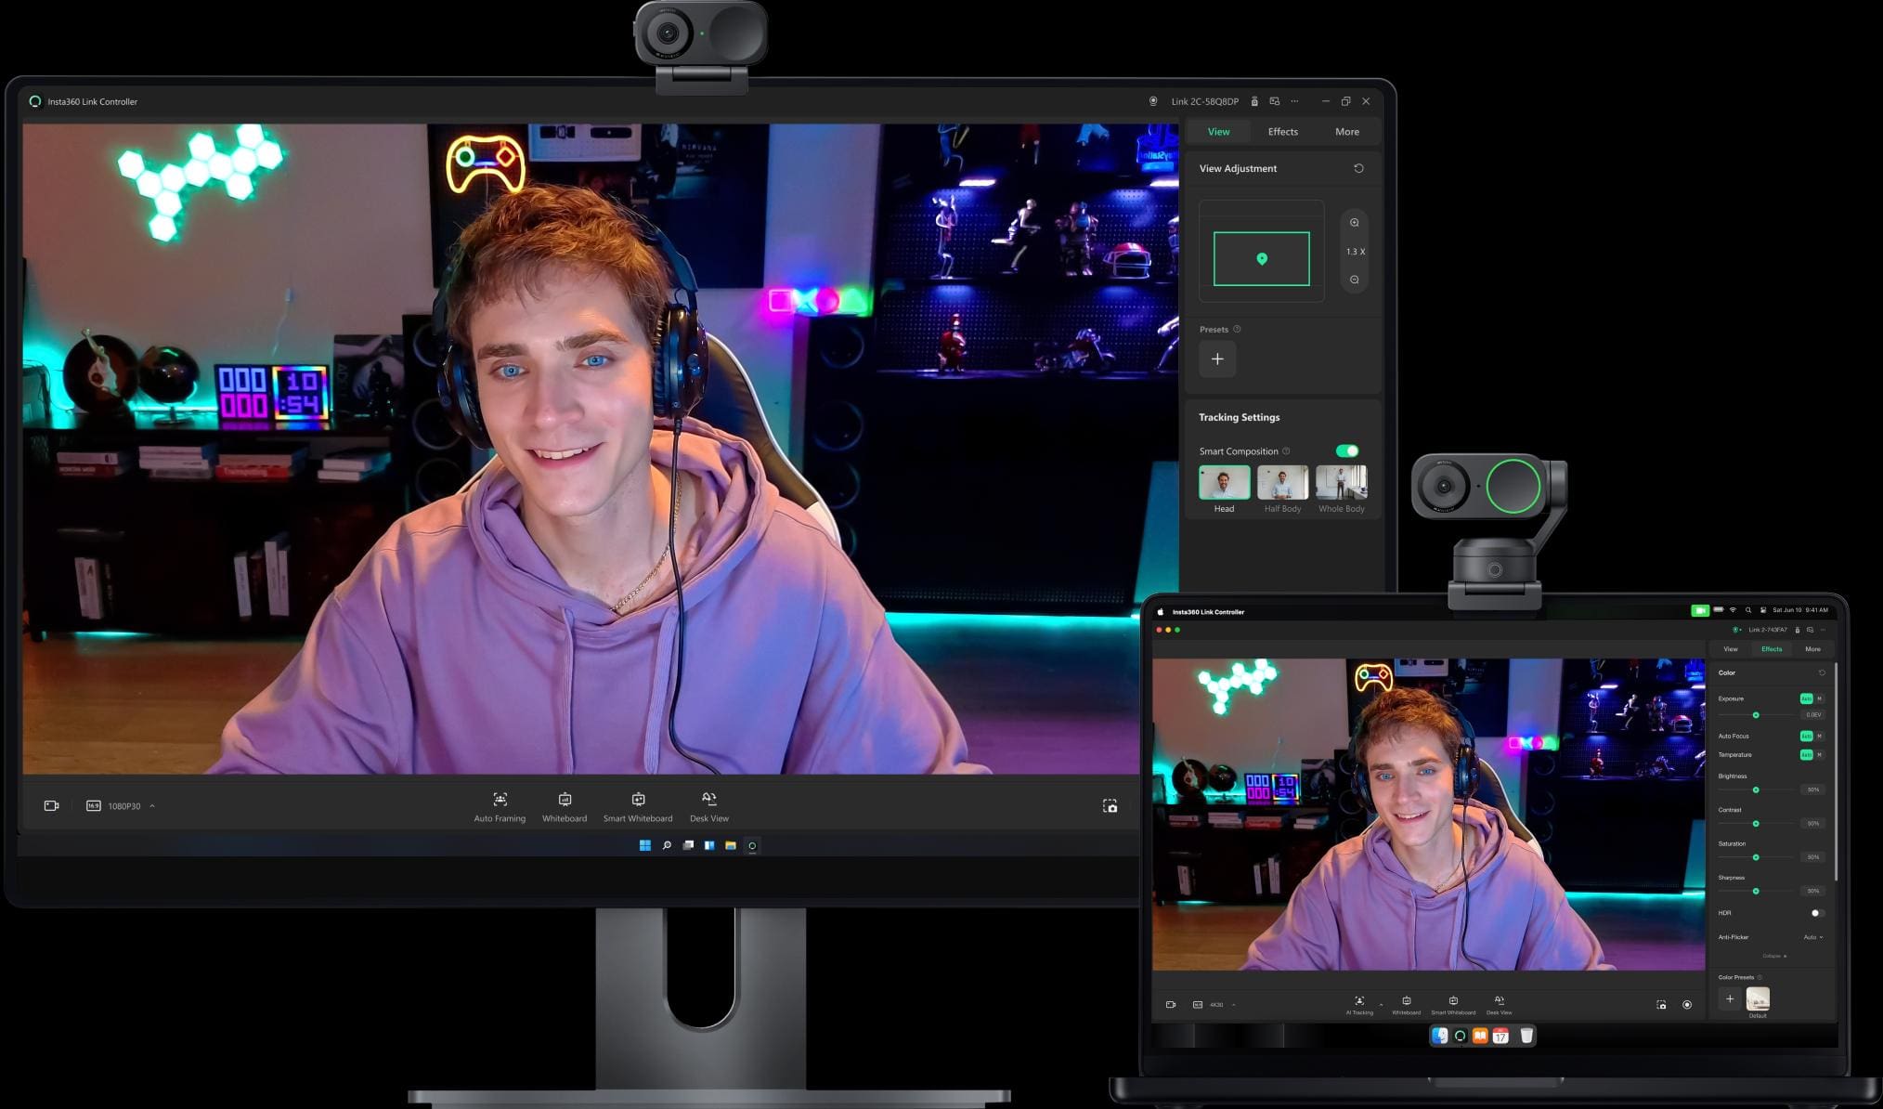Select the Half Body composition thumbnail
The height and width of the screenshot is (1109, 1883).
coord(1282,483)
